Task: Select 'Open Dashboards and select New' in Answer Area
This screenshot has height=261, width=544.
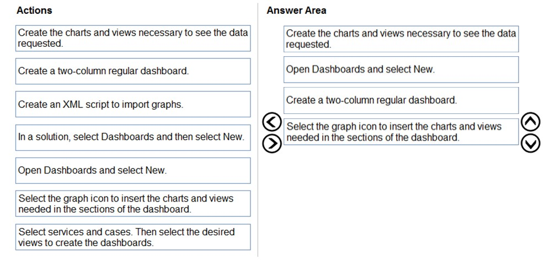Action: 401,69
